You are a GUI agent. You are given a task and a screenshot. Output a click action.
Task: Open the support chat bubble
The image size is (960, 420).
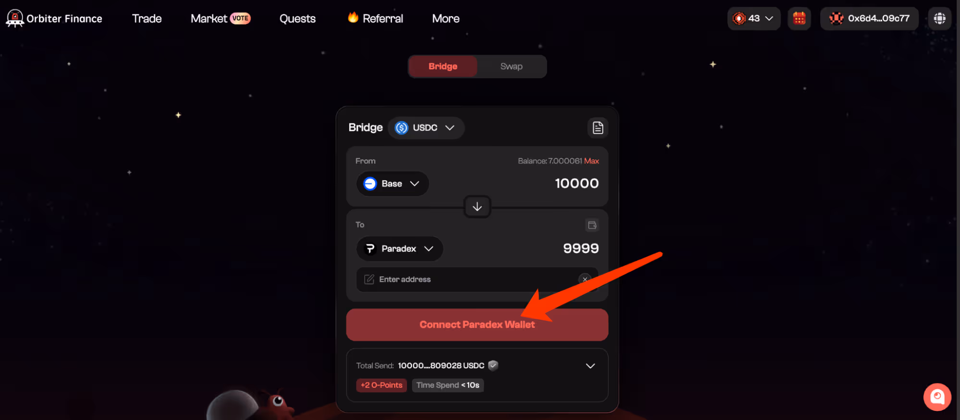pyautogui.click(x=937, y=397)
